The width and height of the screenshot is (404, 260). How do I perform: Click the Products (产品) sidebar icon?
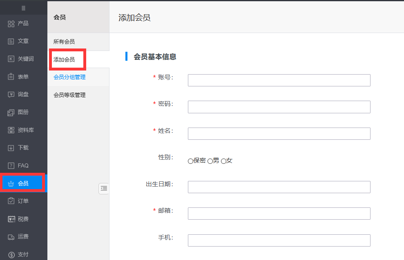pyautogui.click(x=11, y=24)
